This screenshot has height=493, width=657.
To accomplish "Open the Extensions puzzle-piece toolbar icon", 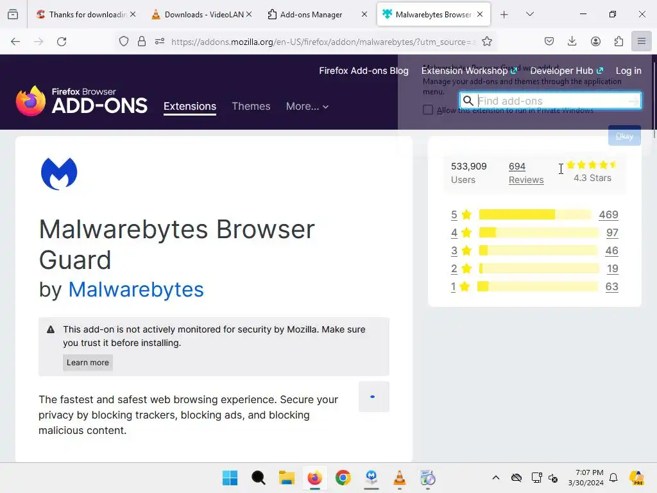I will [x=619, y=42].
